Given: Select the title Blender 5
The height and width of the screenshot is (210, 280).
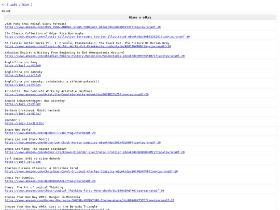Looking at the screenshot, I should [12, 120].
